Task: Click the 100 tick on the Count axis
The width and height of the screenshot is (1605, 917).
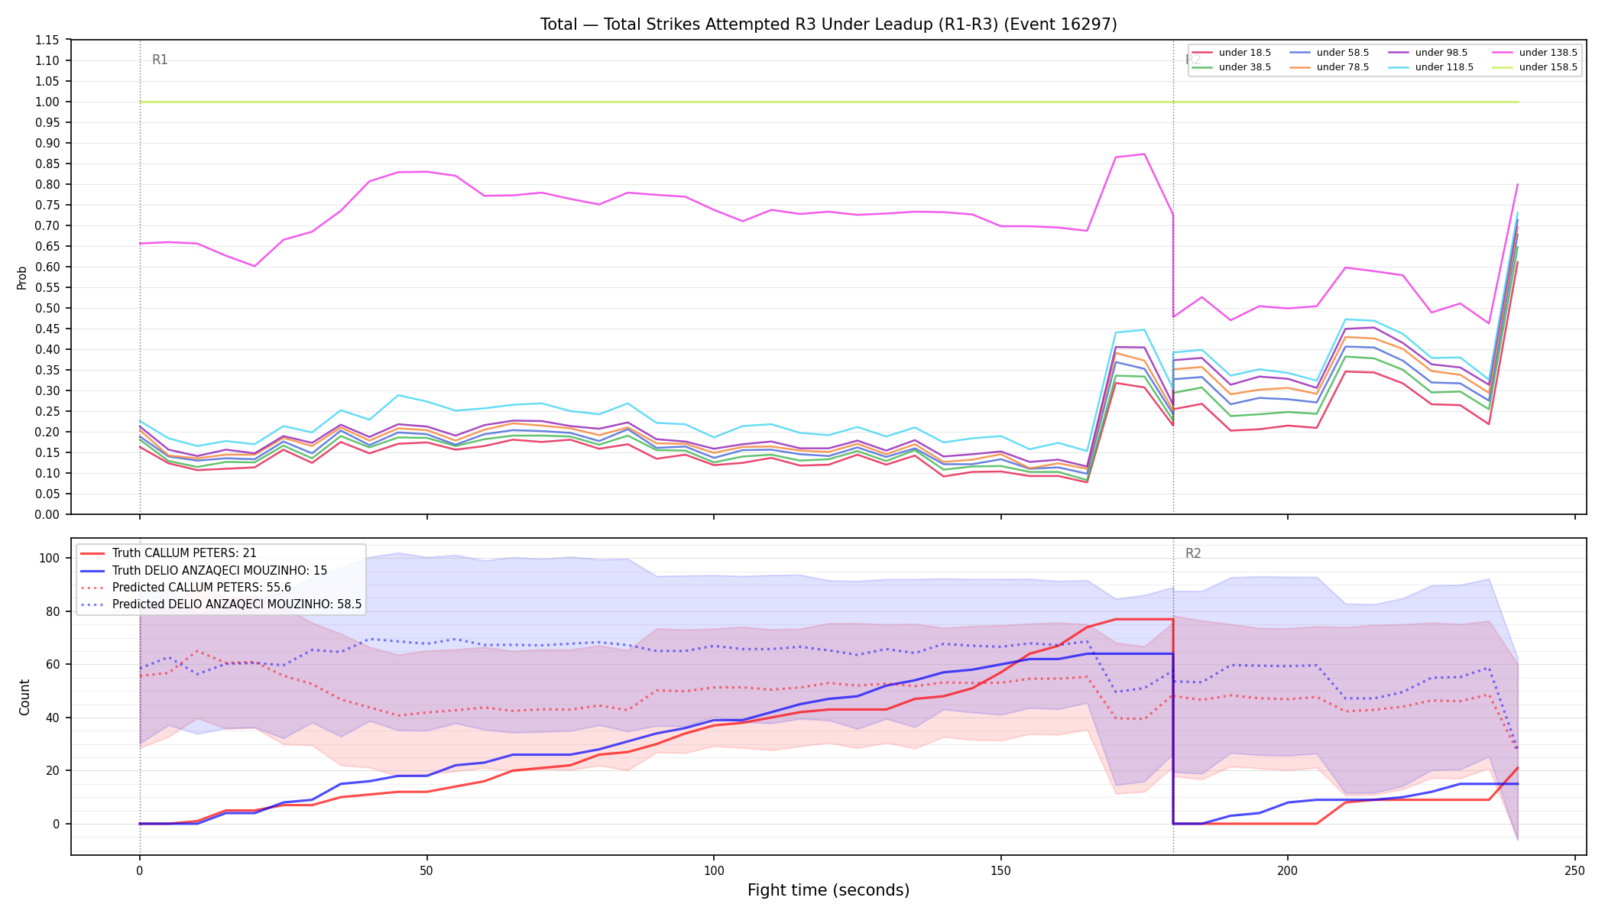Action: [x=50, y=558]
